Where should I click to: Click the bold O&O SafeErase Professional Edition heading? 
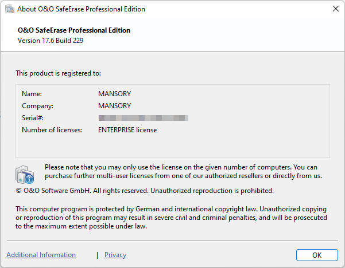(74, 30)
